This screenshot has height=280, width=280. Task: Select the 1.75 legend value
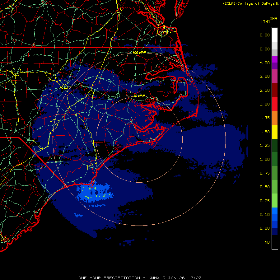pyautogui.click(x=265, y=118)
